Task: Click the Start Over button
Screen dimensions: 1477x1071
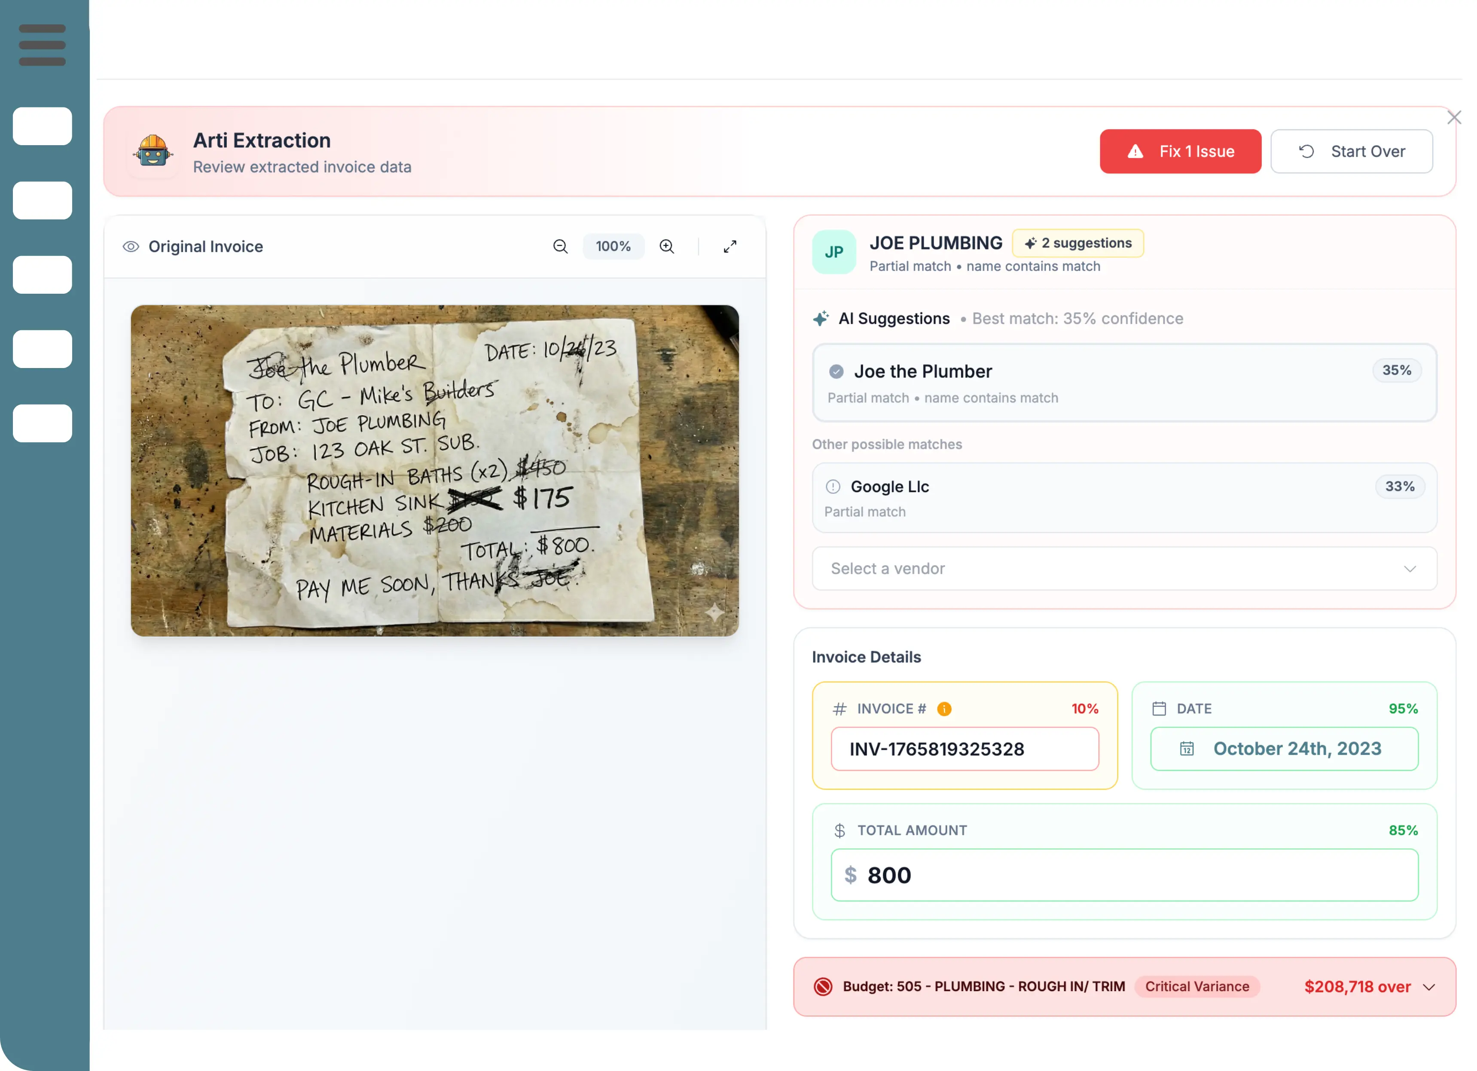Action: point(1351,151)
